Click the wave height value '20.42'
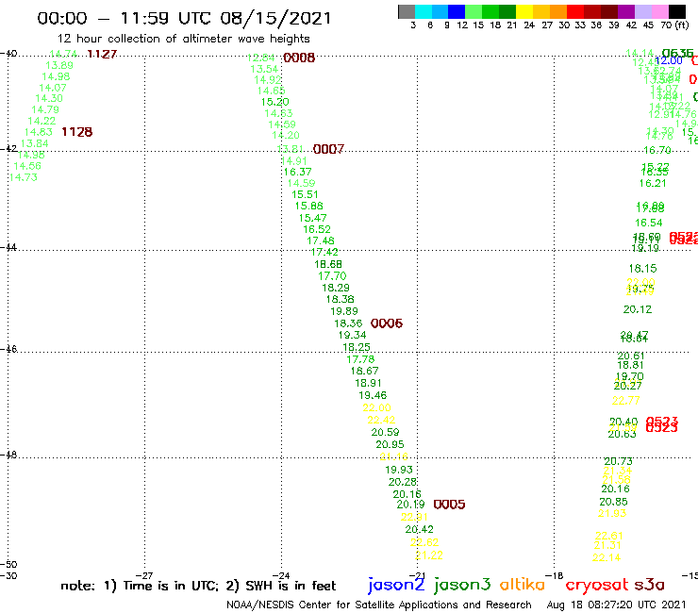Screen dimensions: 698x613 [x=420, y=529]
